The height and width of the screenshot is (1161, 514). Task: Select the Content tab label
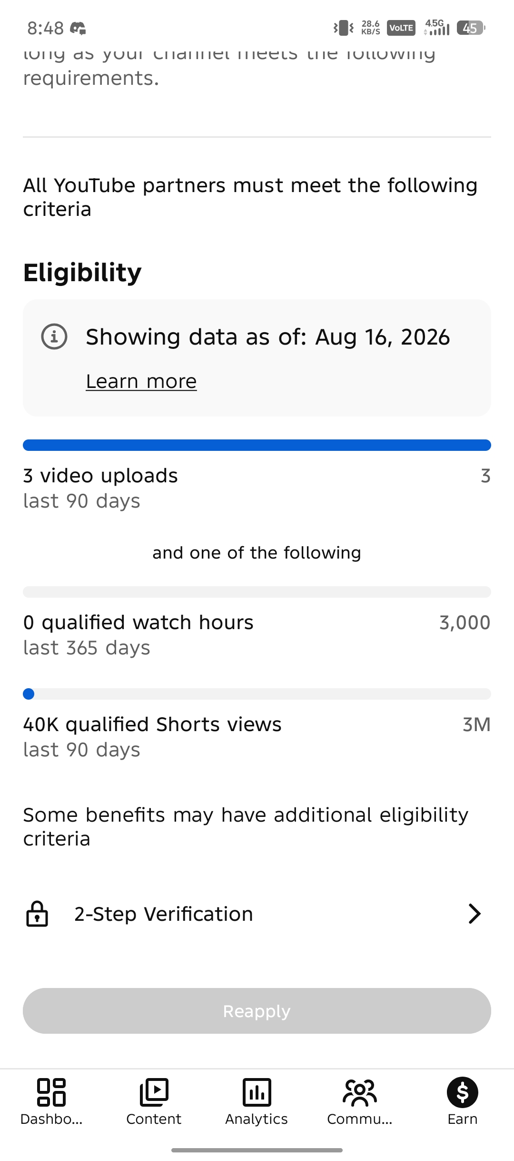154,1119
